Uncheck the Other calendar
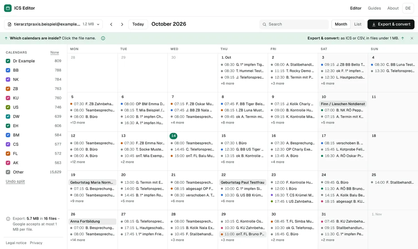 tap(8, 172)
